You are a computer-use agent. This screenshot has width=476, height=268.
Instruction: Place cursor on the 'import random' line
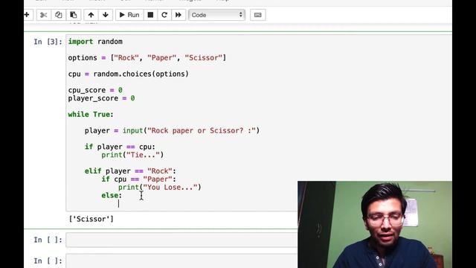pyautogui.click(x=95, y=42)
